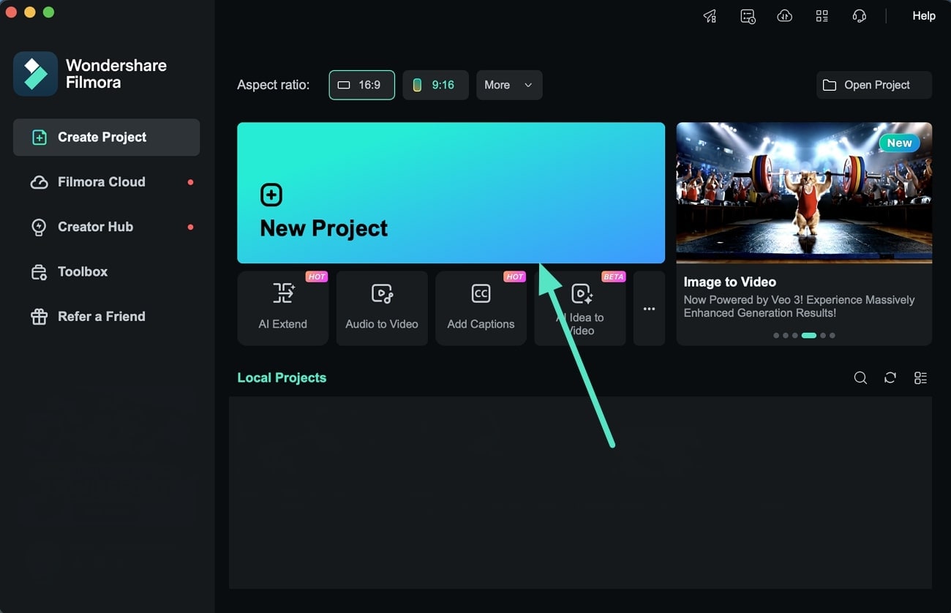Open an existing project

point(873,85)
